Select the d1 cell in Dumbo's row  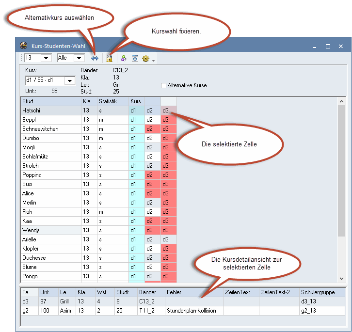(x=137, y=138)
